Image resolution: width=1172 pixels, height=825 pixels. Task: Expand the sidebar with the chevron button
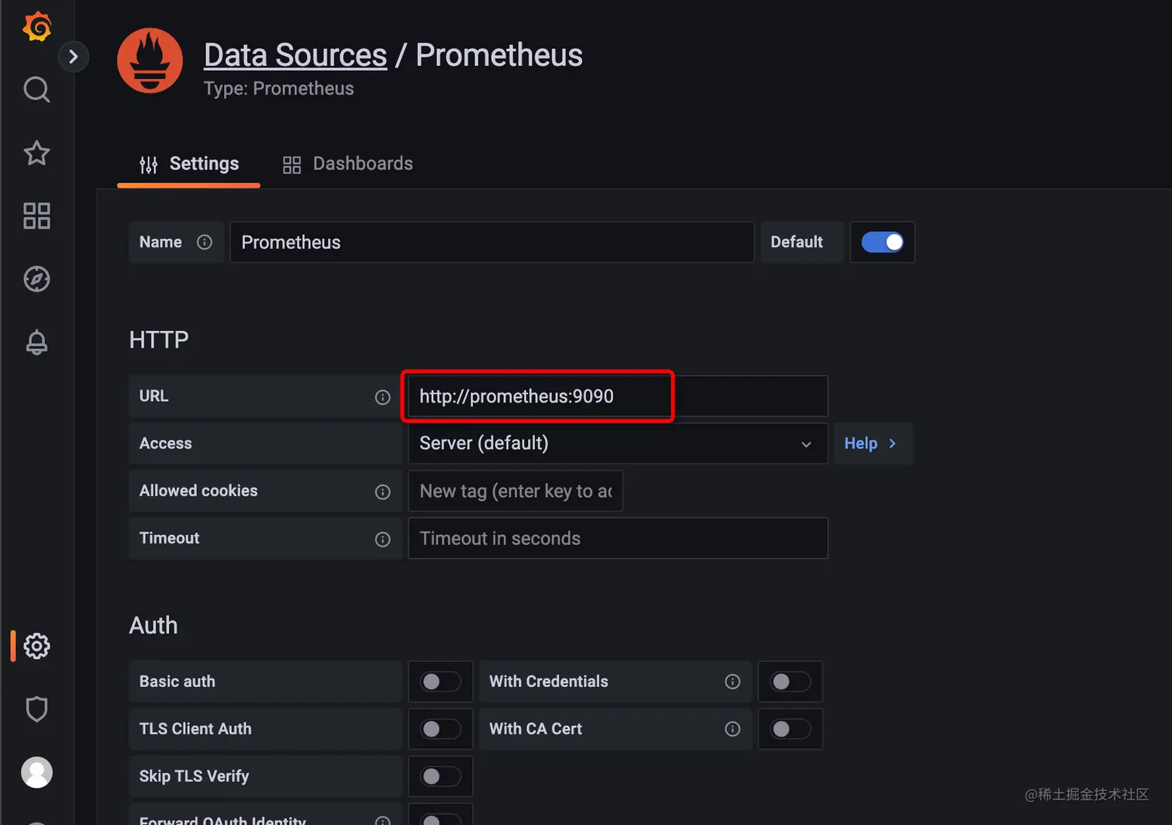tap(74, 57)
